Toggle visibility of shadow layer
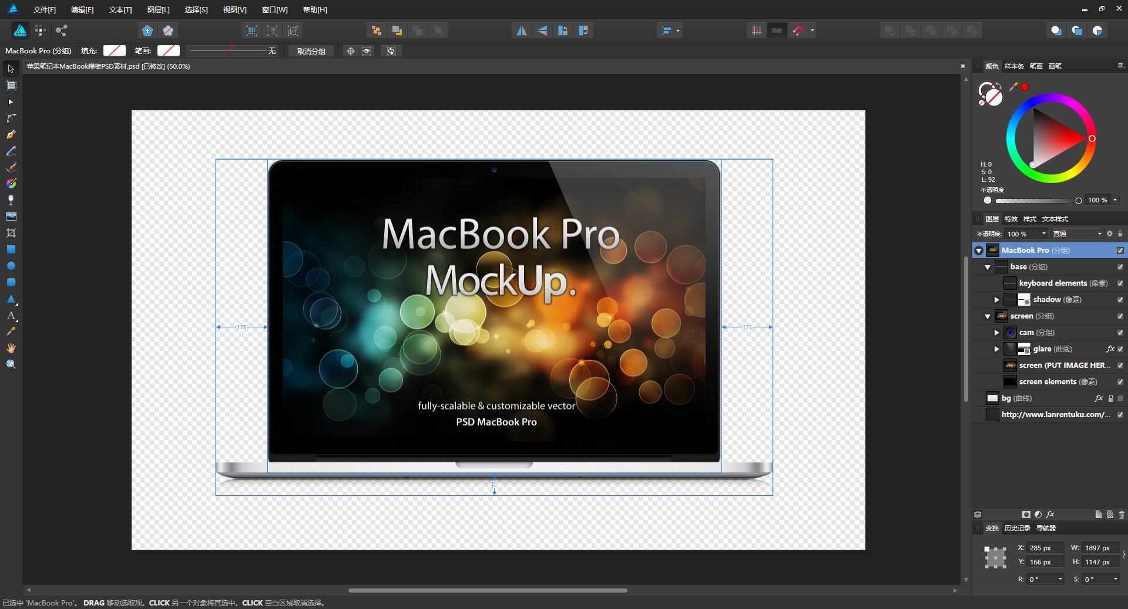Screen dimensions: 1128x609 click(1120, 300)
